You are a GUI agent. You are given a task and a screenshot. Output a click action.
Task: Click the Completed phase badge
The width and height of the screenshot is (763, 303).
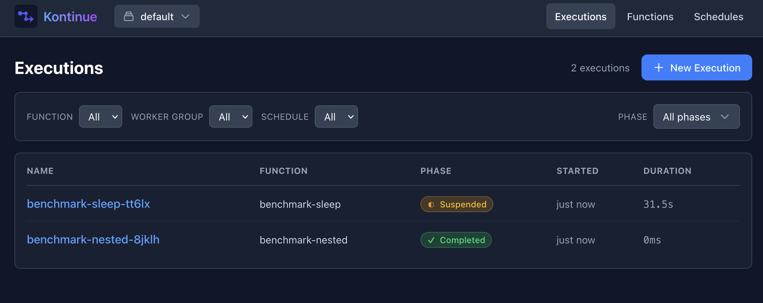[x=456, y=240]
